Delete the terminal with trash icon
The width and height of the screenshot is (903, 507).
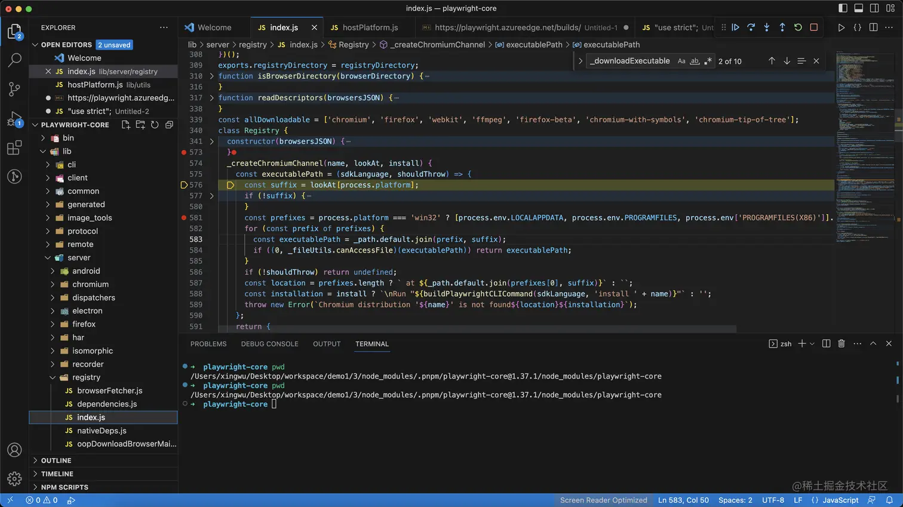841,343
